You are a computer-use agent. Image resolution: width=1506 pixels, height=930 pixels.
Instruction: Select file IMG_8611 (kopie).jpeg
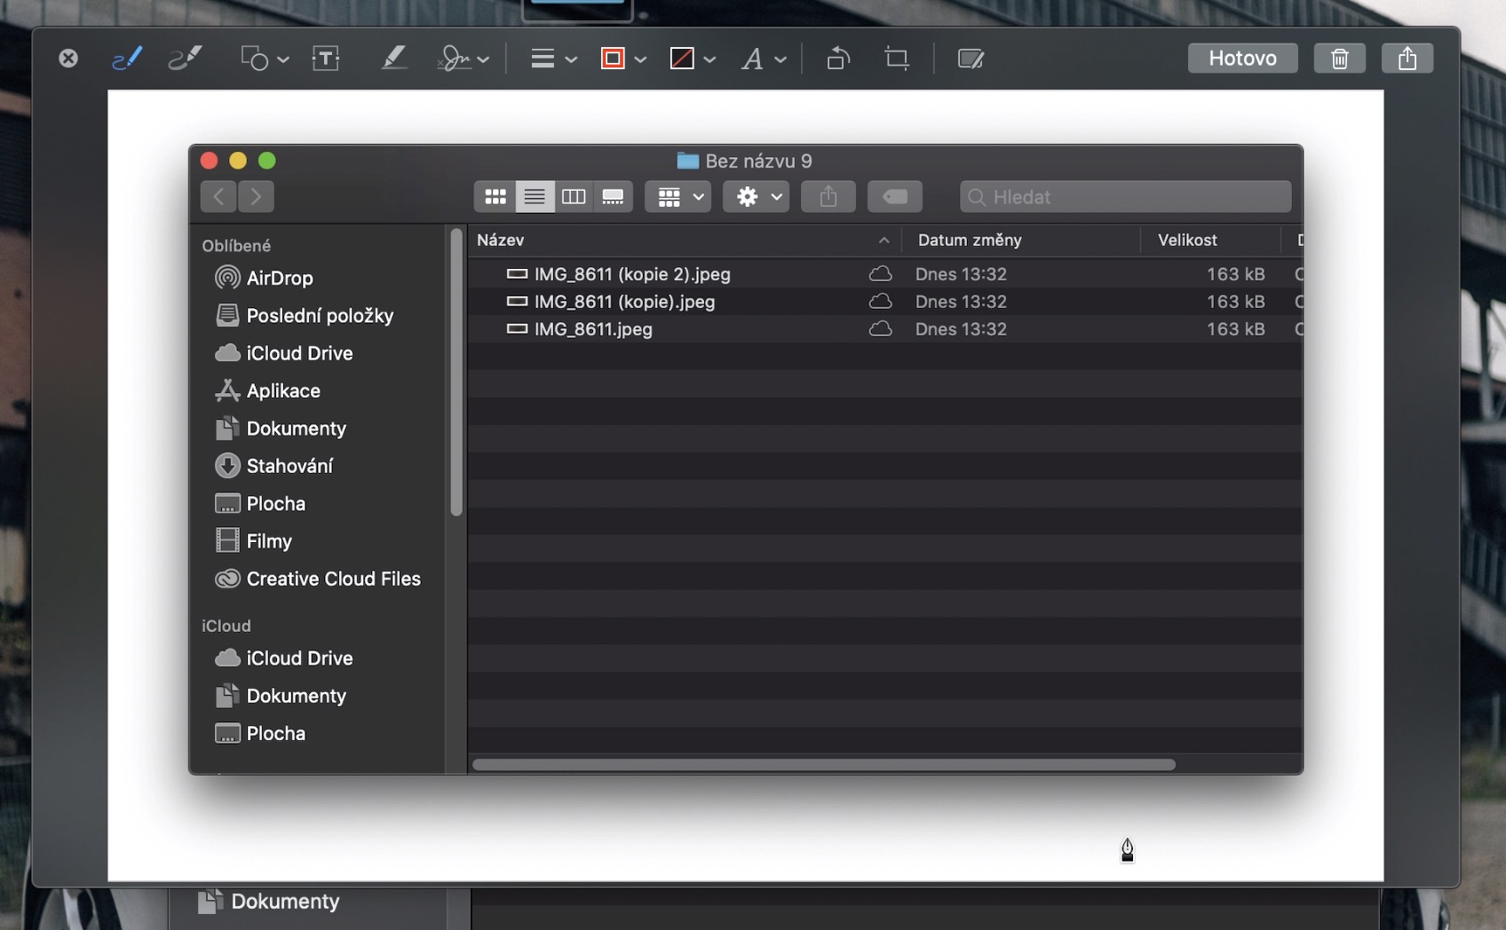click(x=885, y=302)
